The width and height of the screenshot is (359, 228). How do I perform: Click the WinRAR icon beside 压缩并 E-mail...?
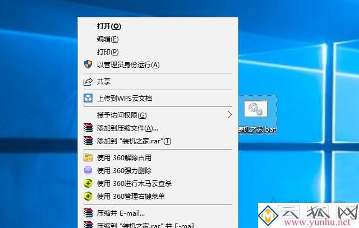[88, 213]
